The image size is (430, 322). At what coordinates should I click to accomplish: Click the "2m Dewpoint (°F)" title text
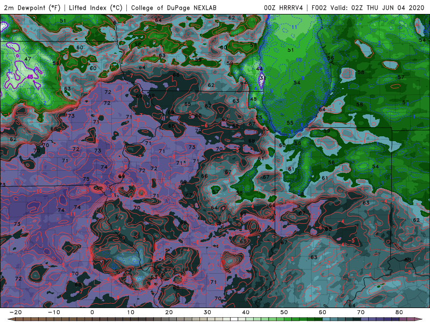[x=32, y=8]
